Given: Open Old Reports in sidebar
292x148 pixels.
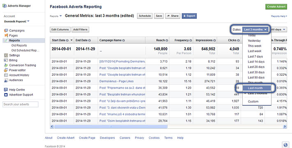Looking at the screenshot, I should [19, 46].
